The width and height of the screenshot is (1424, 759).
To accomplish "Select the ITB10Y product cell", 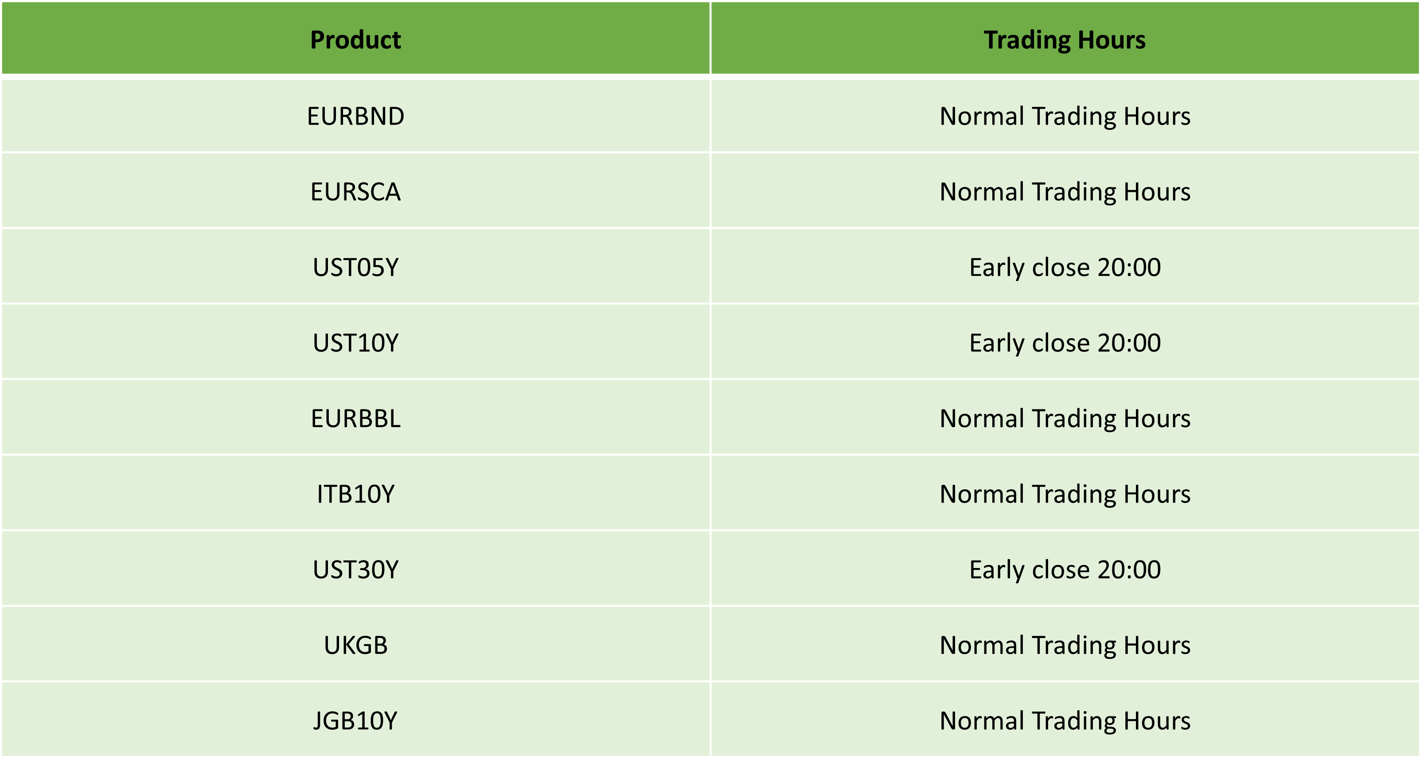I will pyautogui.click(x=355, y=494).
